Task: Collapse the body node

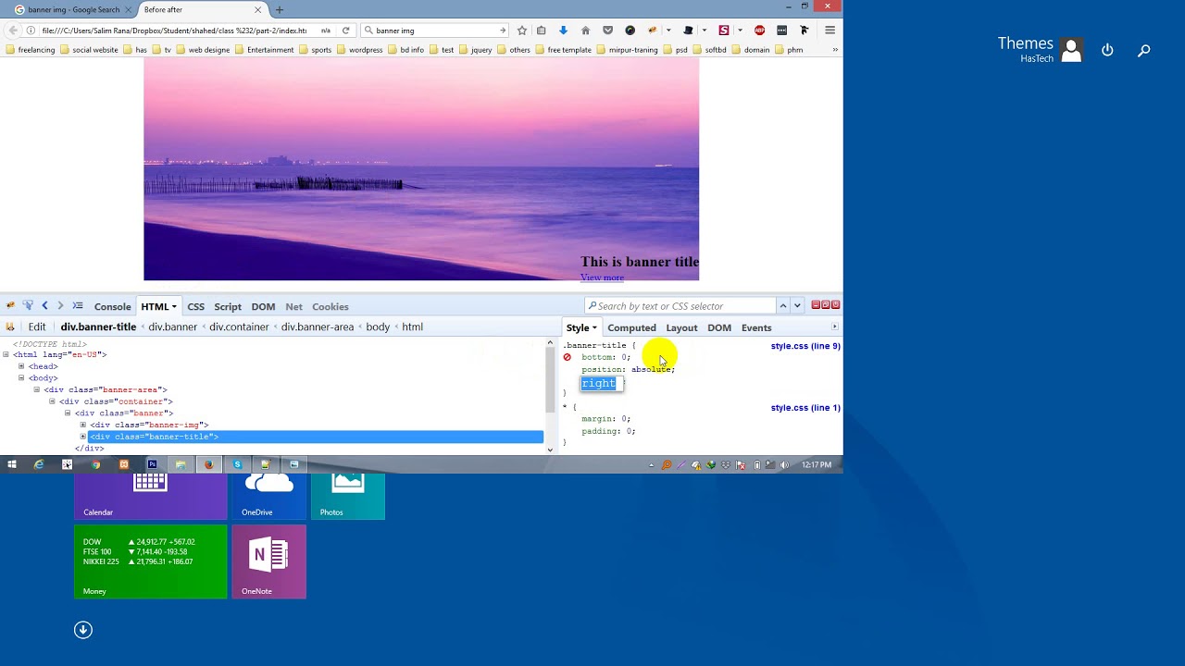Action: 21,377
